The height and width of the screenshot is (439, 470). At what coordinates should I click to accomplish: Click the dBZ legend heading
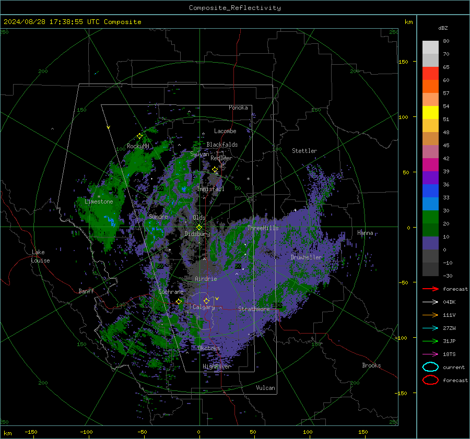(443, 28)
